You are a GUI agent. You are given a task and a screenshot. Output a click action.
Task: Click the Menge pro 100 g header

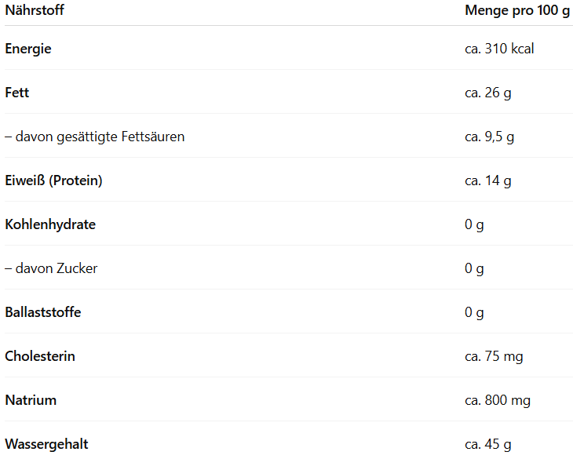pos(516,10)
